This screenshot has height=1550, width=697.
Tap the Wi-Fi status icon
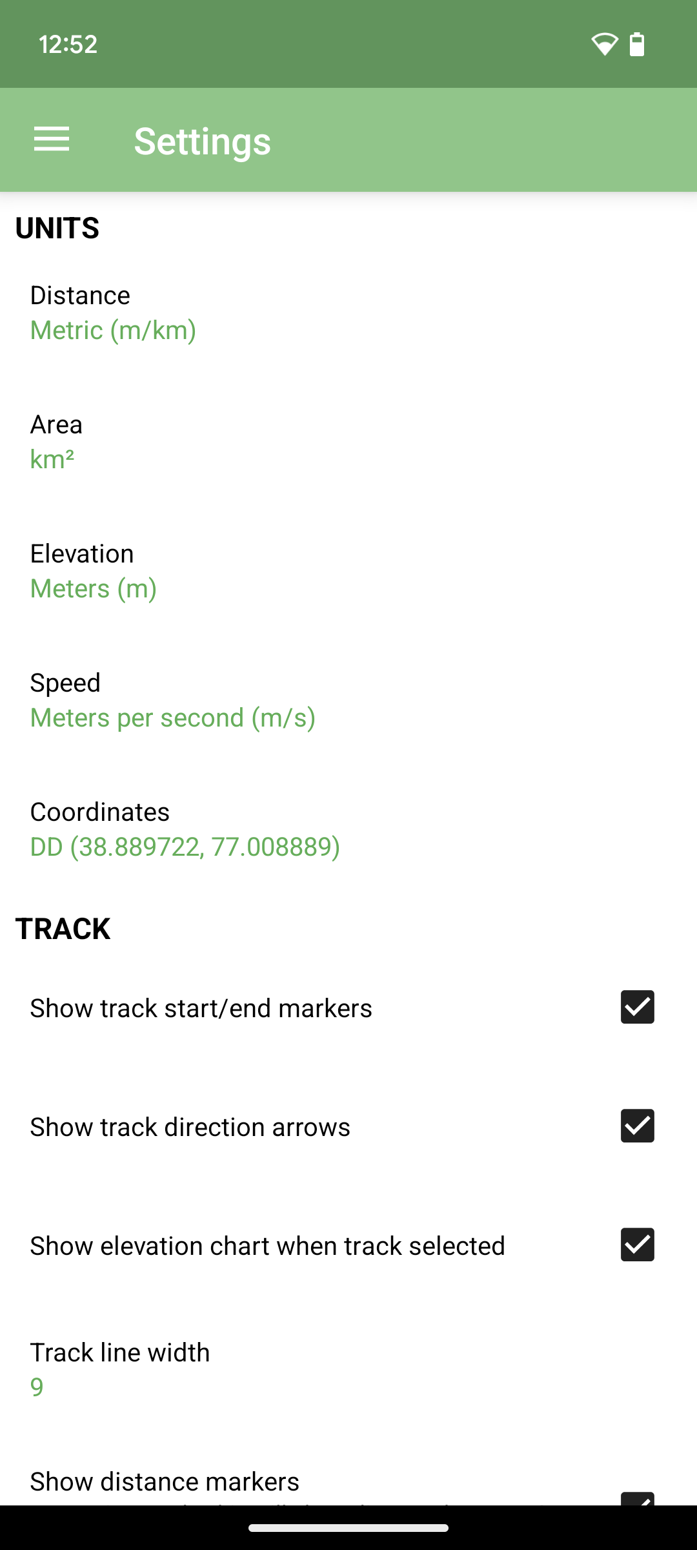point(605,43)
